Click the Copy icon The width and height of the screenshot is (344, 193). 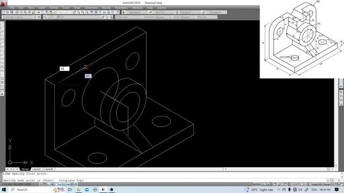click(x=43, y=12)
